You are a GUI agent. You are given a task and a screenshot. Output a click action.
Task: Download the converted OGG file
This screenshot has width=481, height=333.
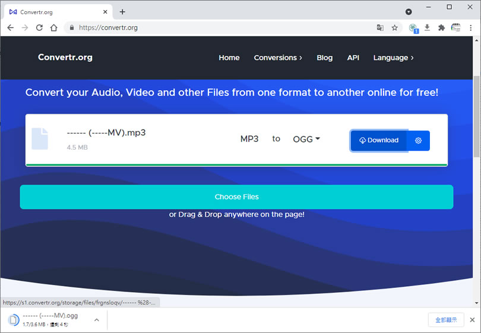(379, 141)
